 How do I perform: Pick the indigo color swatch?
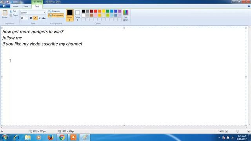116,11
